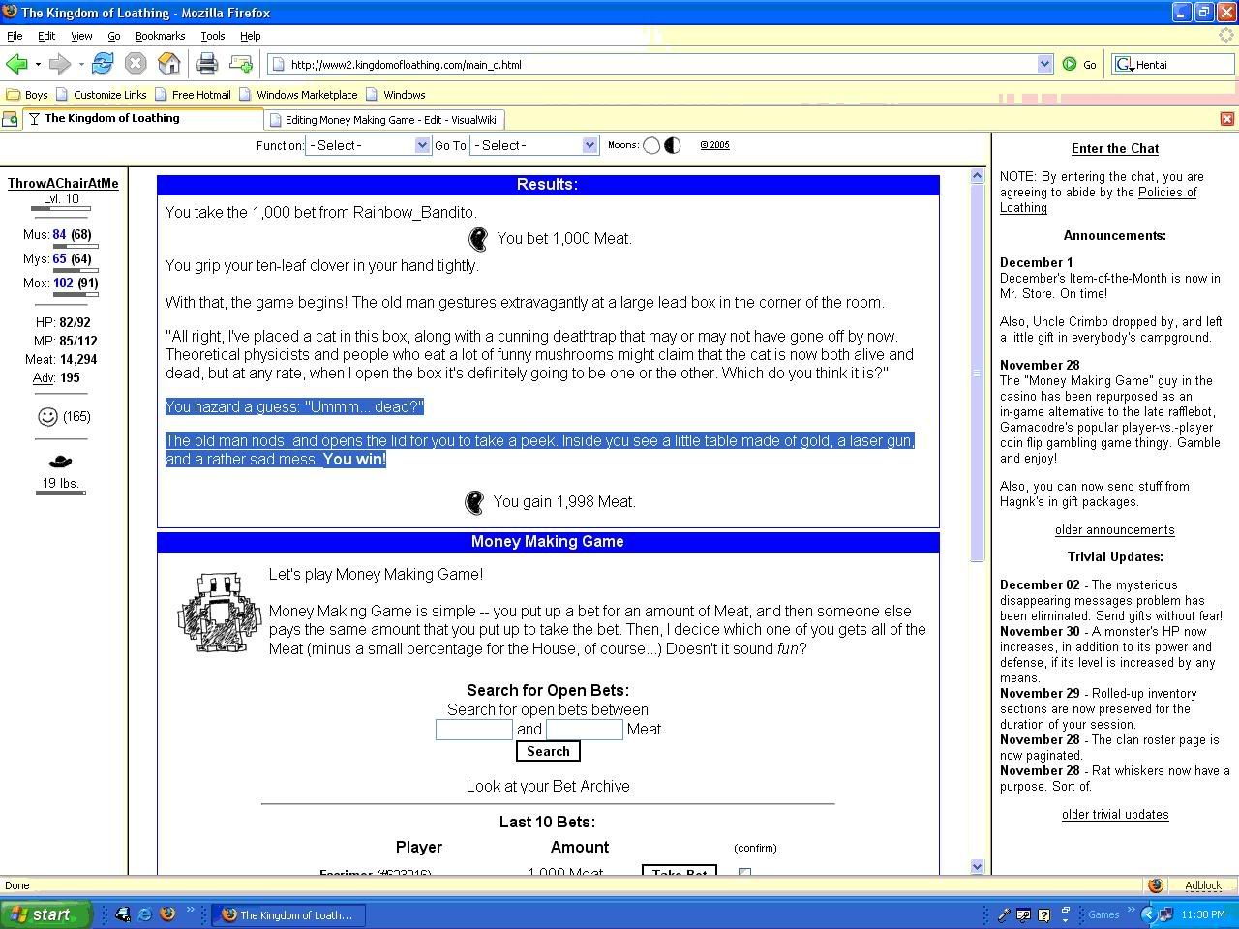Click the send-link icon with green plus
The width and height of the screenshot is (1239, 929).
[x=241, y=65]
